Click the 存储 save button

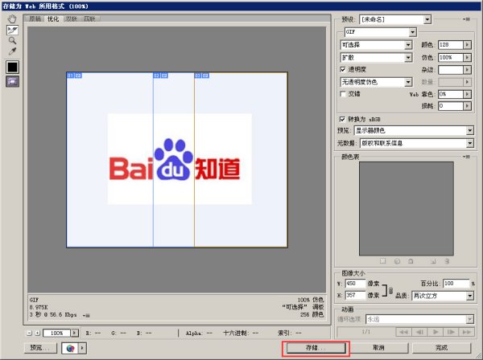(316, 348)
